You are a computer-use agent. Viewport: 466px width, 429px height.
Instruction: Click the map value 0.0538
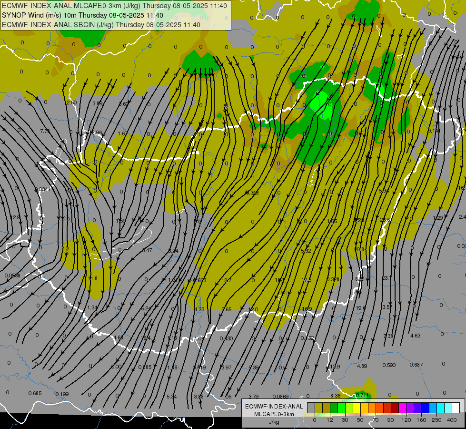12,276
